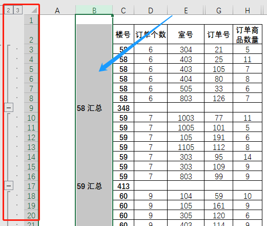
Task: Click order number cell 33
Action: (219, 88)
